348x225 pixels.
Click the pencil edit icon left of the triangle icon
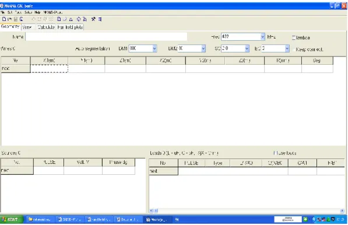tap(65, 19)
